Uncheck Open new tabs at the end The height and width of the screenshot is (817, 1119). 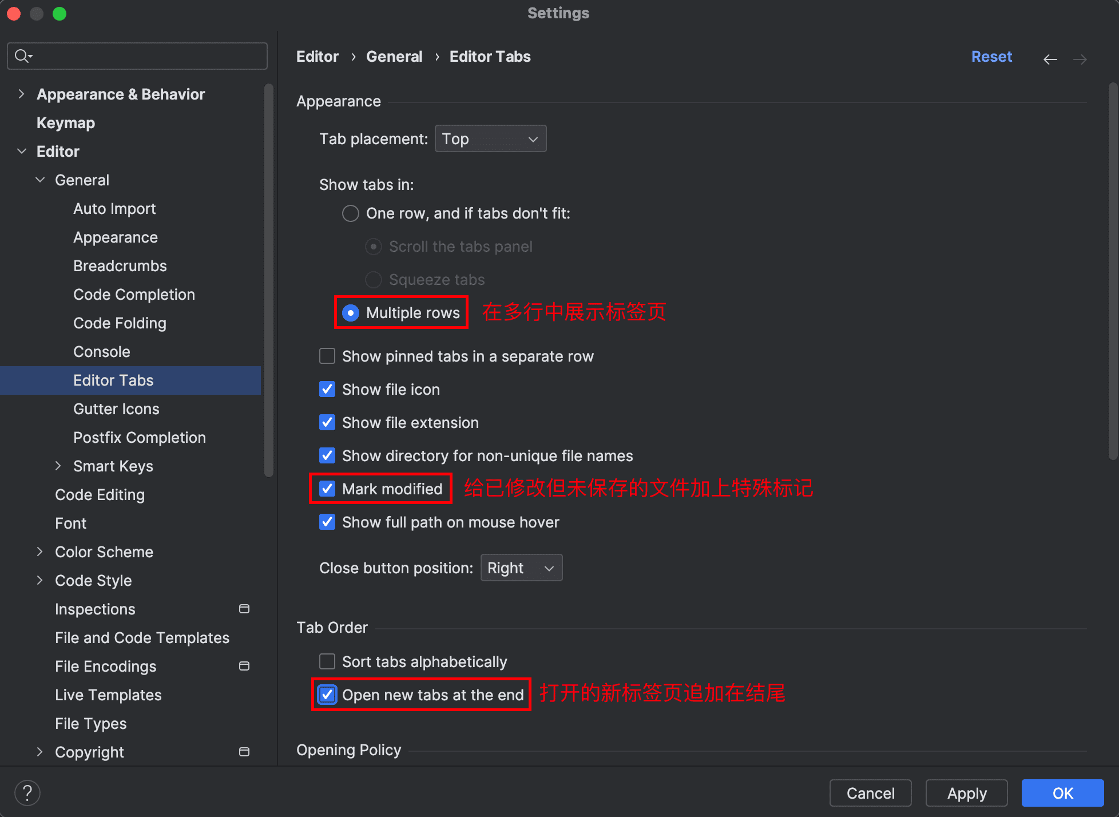pos(327,695)
